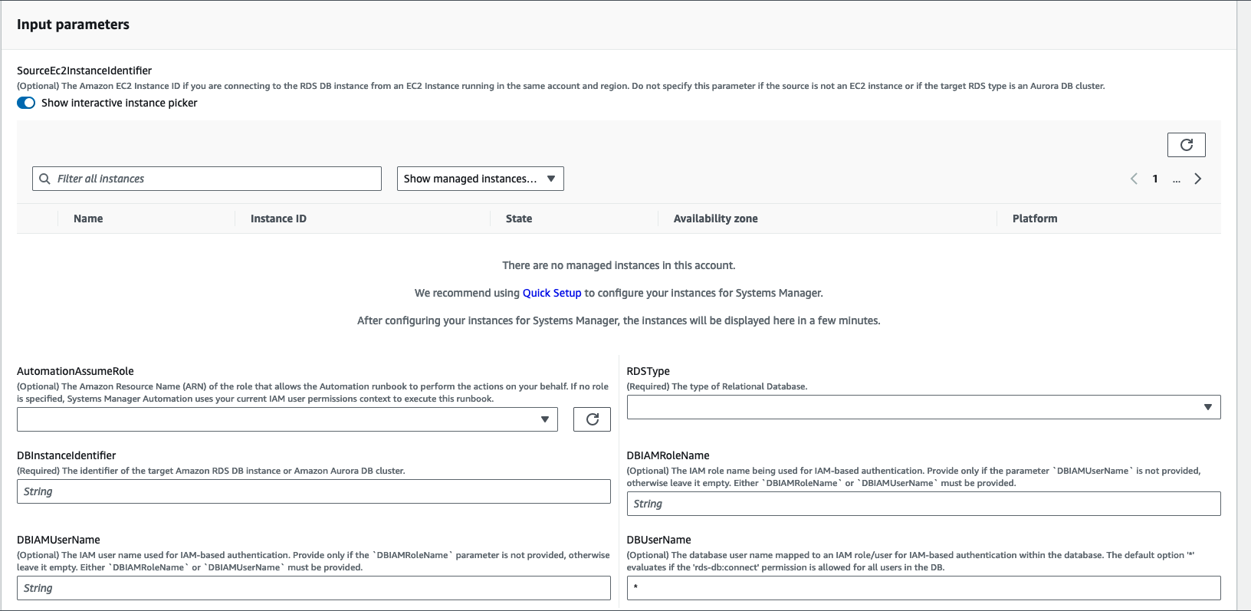Click the DBIAMUserName text field
Image resolution: width=1251 pixels, height=611 pixels.
click(x=313, y=587)
